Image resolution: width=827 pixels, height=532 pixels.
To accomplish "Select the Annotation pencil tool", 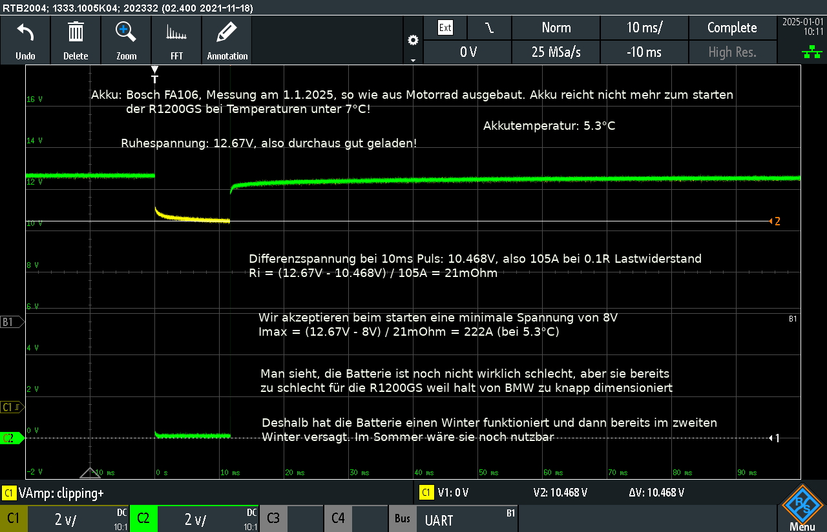I will tap(227, 32).
